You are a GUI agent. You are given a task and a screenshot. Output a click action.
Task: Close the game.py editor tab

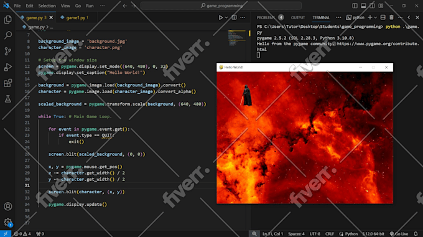click(x=51, y=17)
